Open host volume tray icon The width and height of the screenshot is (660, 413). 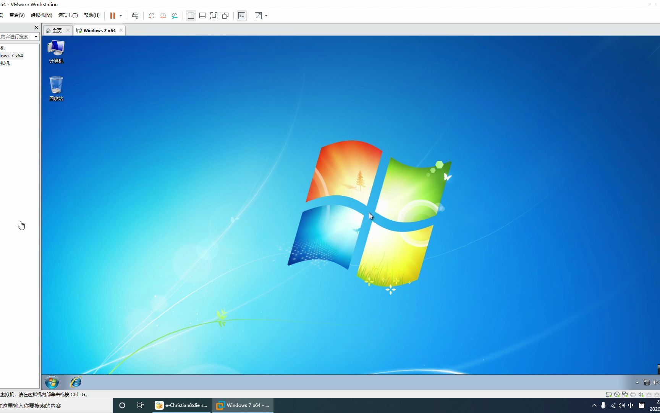[622, 405]
